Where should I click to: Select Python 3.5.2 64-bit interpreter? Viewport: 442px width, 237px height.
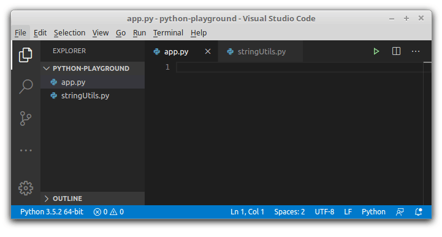coord(51,212)
